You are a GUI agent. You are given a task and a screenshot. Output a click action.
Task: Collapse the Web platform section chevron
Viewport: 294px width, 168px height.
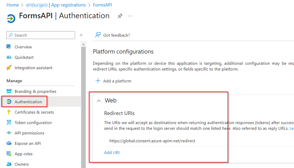(x=99, y=101)
